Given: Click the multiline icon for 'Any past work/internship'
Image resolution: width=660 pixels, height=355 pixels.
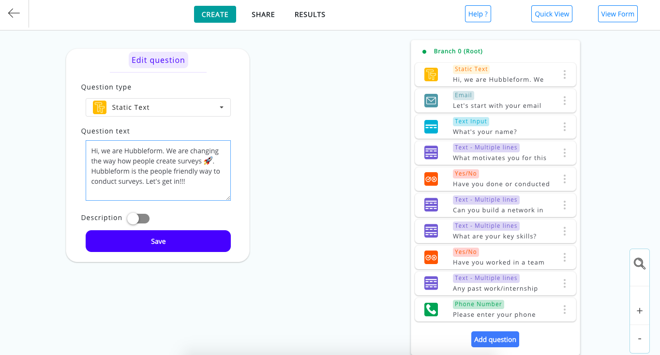Looking at the screenshot, I should (x=431, y=283).
